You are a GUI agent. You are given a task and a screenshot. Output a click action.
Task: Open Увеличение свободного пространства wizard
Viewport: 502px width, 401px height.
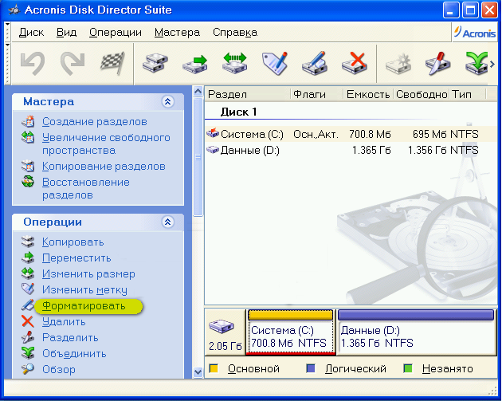[x=106, y=143]
